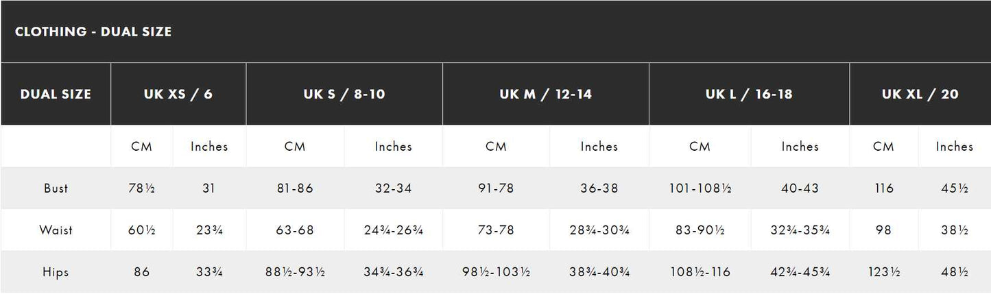
Task: Select the DUAL SIZE header cell
Action: tap(56, 94)
